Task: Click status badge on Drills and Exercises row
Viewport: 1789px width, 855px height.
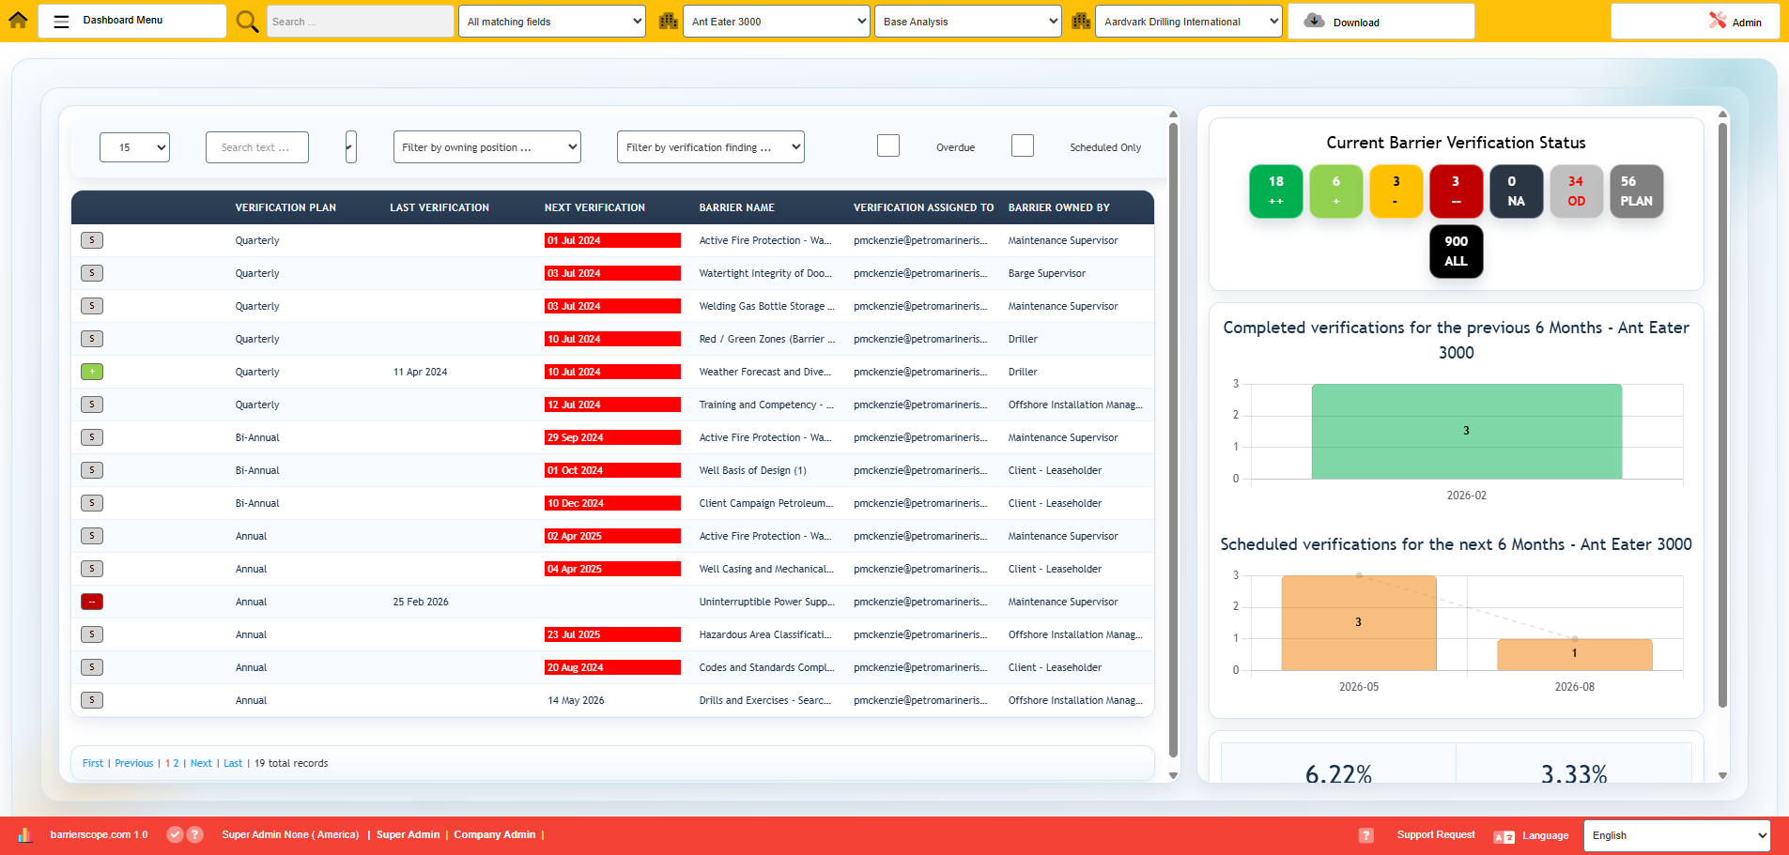Action: [92, 700]
